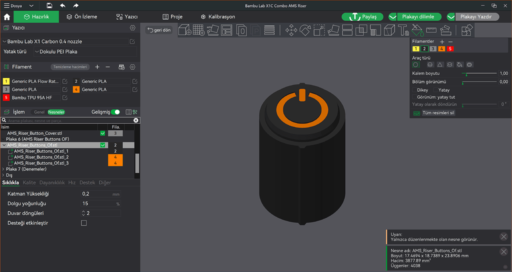Remove a filament with minus in Filament header
The image size is (512, 272).
(108, 66)
